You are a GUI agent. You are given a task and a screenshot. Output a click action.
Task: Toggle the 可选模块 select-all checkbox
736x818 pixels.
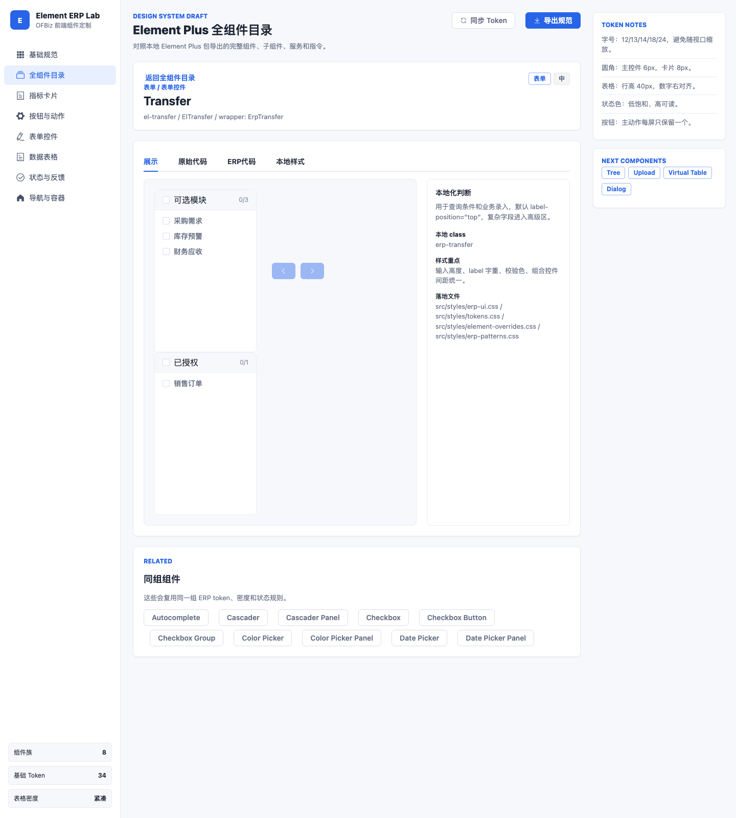(166, 200)
